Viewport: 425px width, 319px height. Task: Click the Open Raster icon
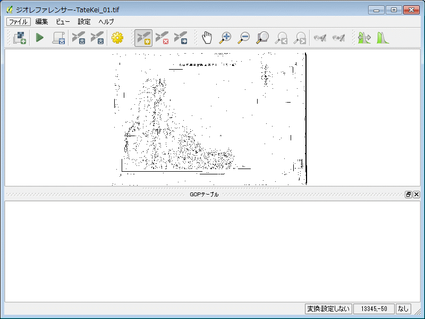[x=20, y=38]
